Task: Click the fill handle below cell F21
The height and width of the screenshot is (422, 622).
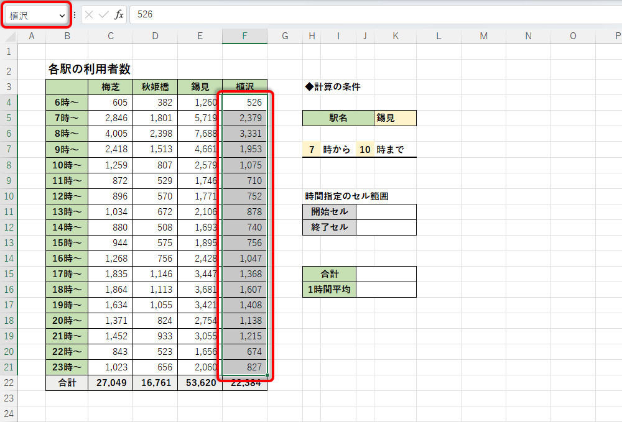Action: [x=267, y=375]
